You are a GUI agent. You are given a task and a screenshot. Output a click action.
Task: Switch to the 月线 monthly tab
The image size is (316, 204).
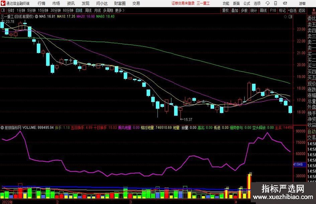pyautogui.click(x=97, y=10)
